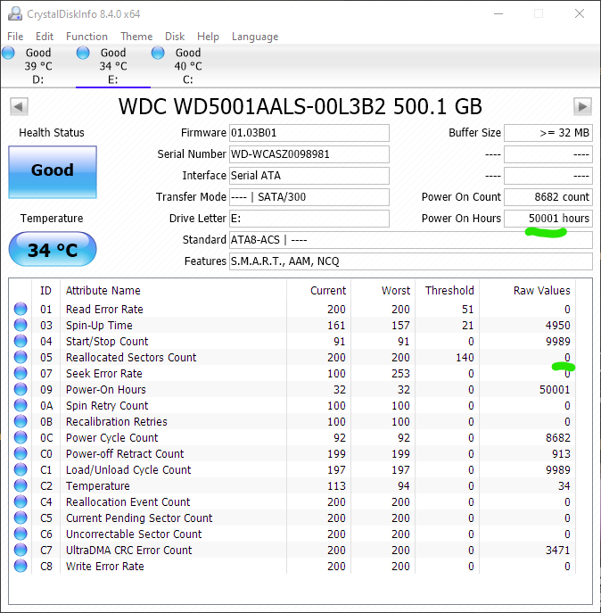The height and width of the screenshot is (613, 601).
Task: Click status orb for Spin-Up Time
Action: coord(21,325)
